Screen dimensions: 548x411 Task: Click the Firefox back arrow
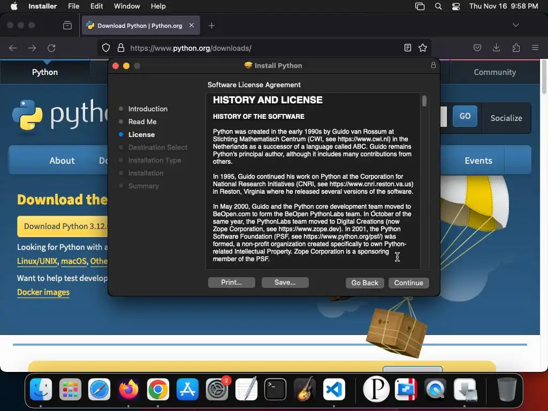(x=13, y=48)
